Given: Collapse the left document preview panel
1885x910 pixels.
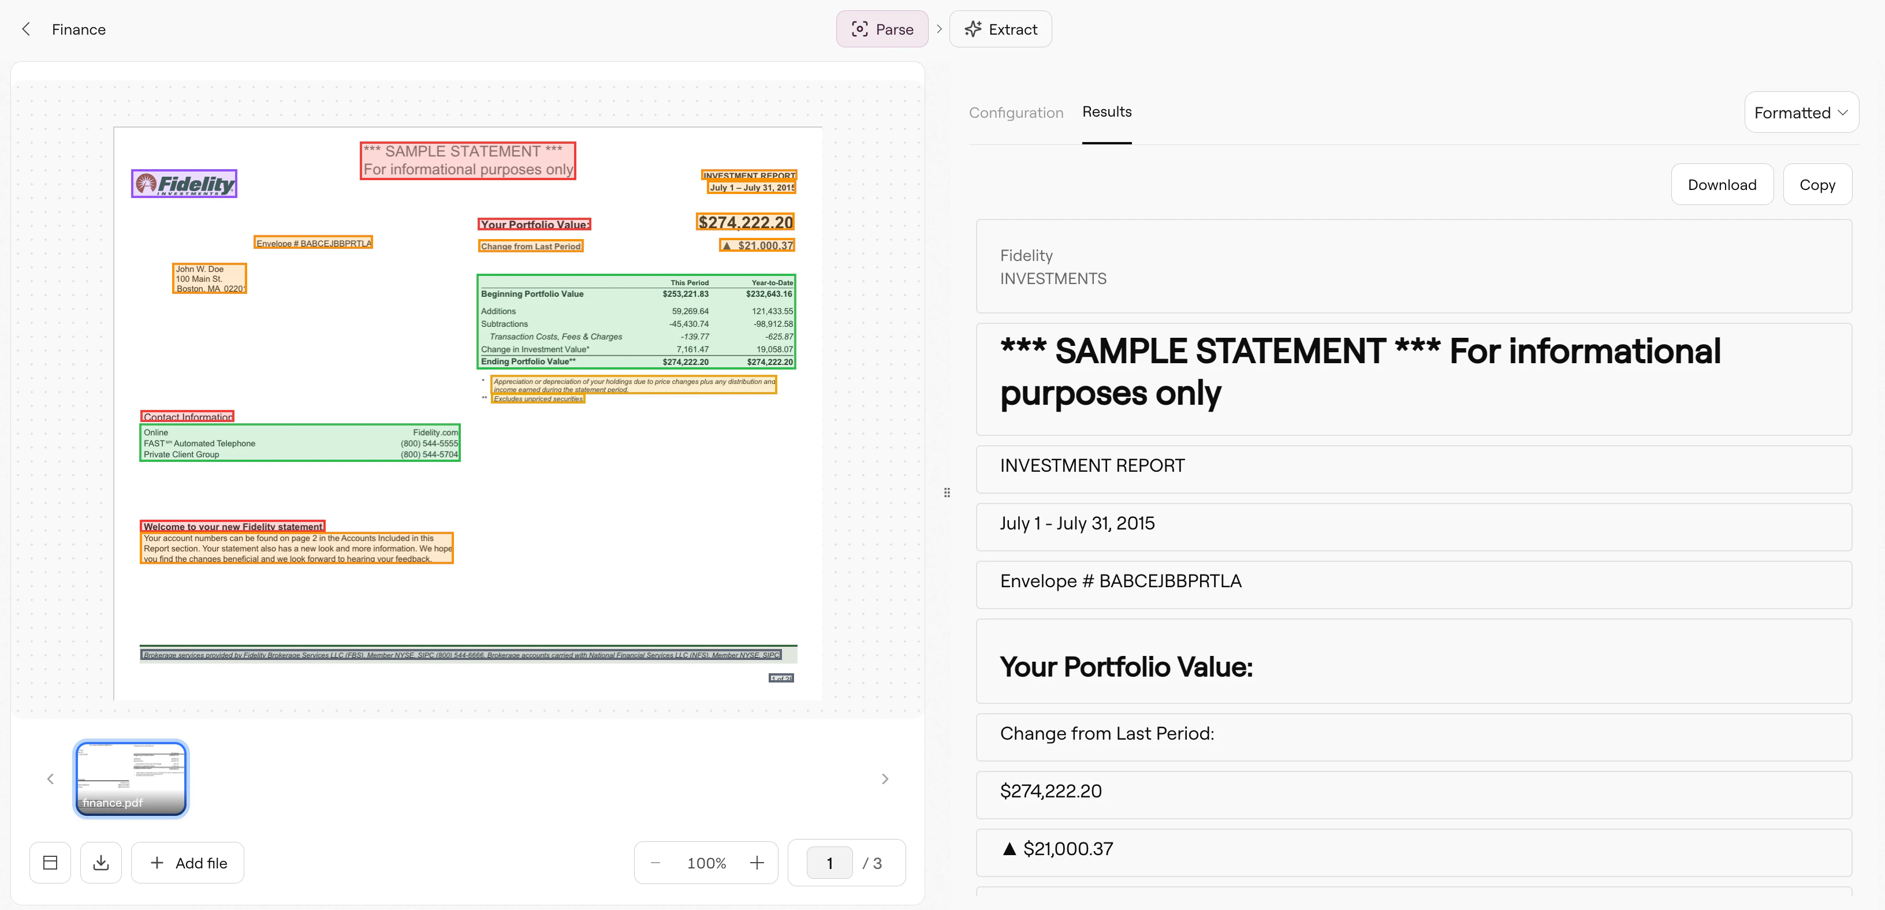Looking at the screenshot, I should pyautogui.click(x=49, y=863).
